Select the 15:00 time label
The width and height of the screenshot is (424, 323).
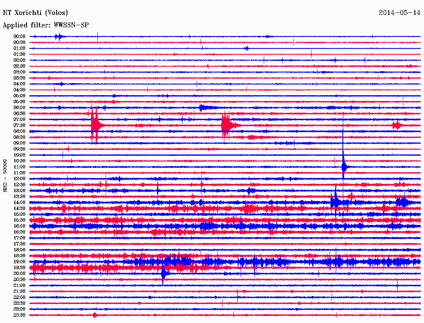(19, 214)
